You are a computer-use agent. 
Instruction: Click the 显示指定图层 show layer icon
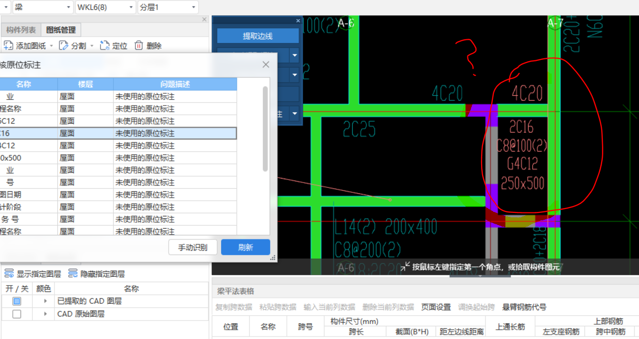tap(9, 273)
